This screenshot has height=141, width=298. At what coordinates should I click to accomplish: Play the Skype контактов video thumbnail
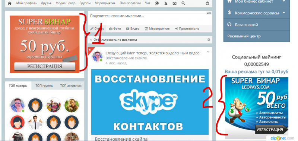150,102
